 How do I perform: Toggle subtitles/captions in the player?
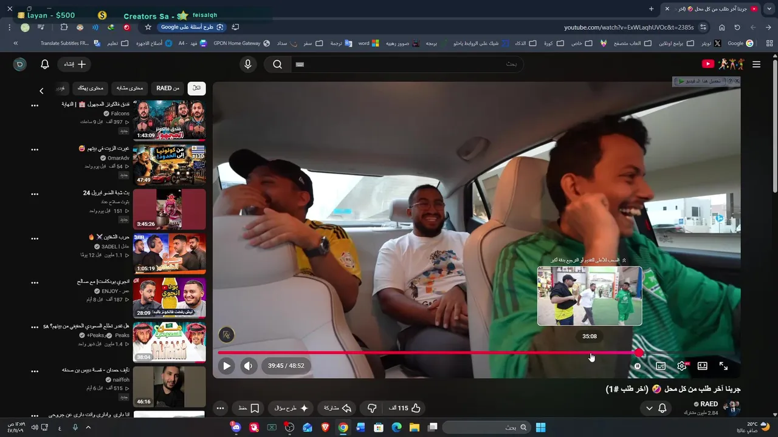tap(661, 366)
